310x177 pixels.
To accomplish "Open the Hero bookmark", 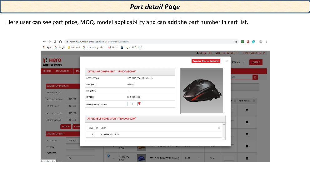I will pyautogui.click(x=113, y=47).
